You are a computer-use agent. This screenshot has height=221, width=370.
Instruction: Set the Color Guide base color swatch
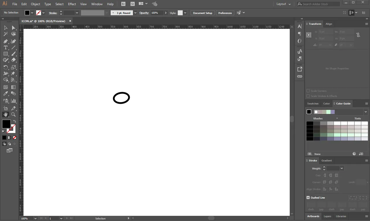(309, 112)
